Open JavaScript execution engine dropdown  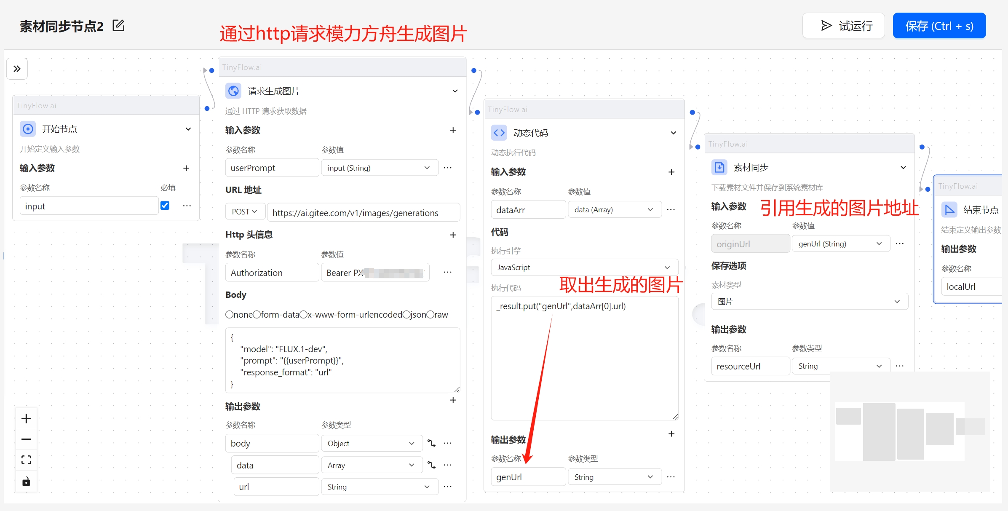[584, 268]
